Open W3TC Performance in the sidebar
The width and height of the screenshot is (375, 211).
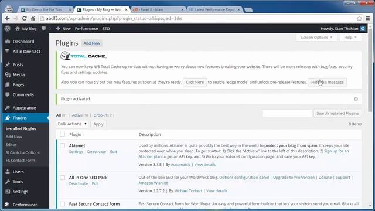click(x=25, y=205)
